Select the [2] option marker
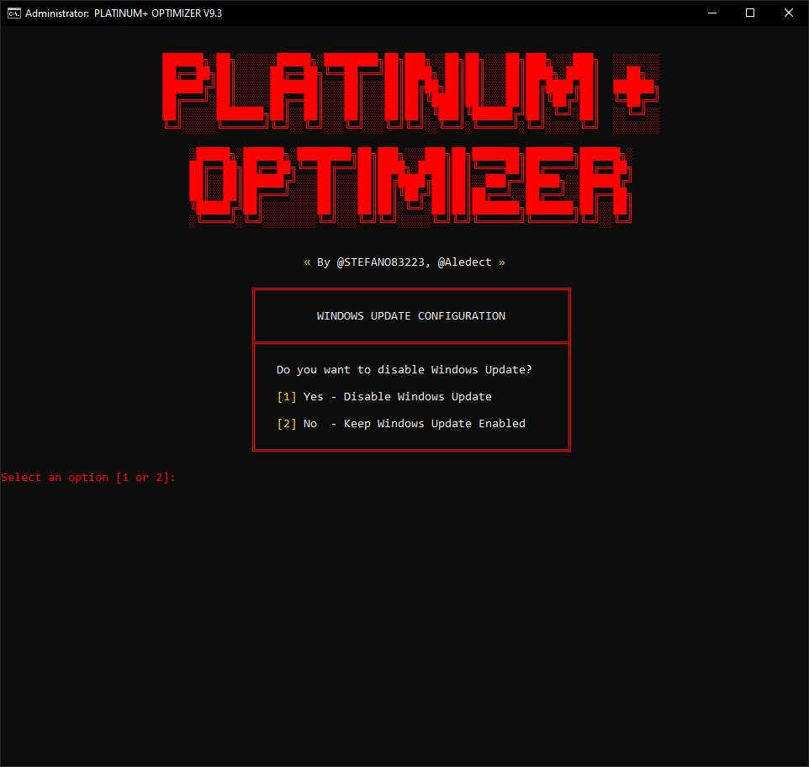Screen dimensions: 809x767 (287, 424)
